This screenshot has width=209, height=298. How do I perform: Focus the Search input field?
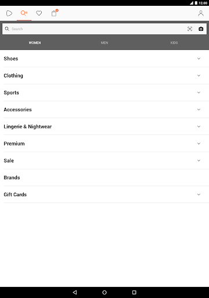click(x=94, y=29)
